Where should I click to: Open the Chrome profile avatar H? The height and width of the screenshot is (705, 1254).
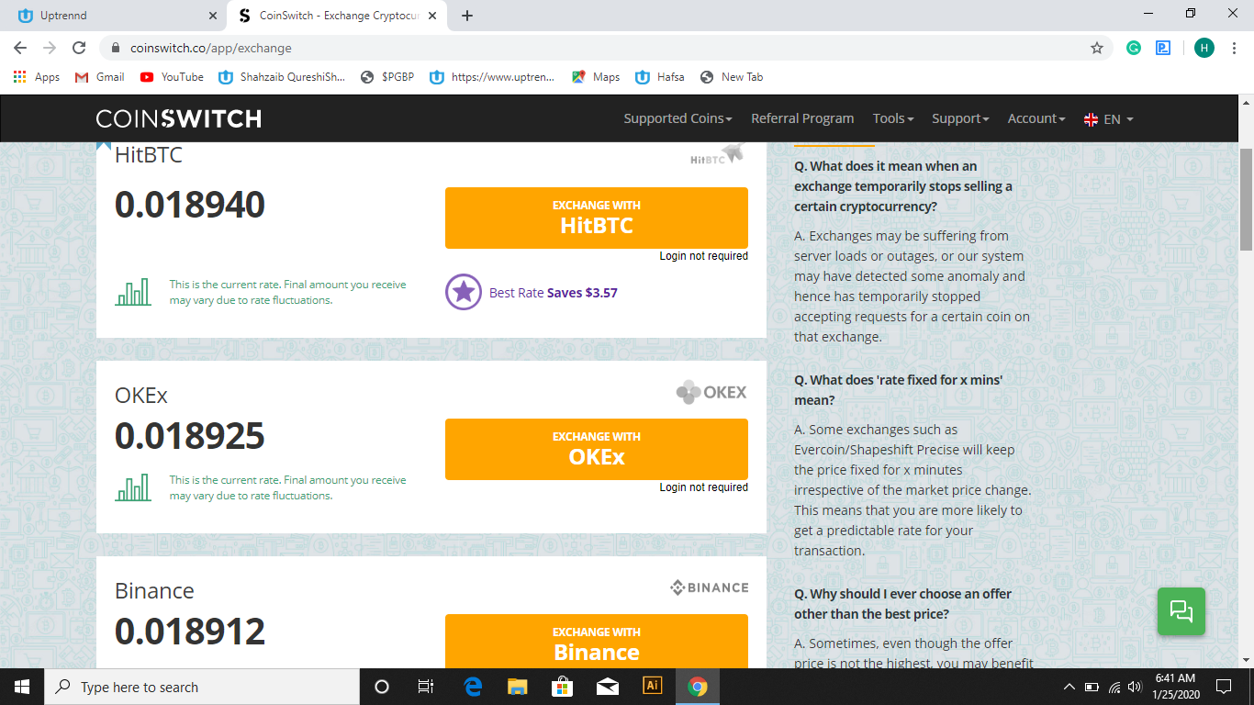[x=1204, y=48]
